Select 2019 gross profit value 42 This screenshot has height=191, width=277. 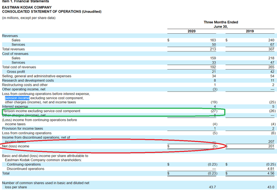point(272,72)
